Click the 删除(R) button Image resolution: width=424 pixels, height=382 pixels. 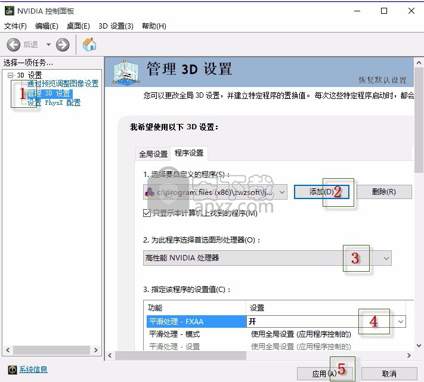[x=384, y=192]
